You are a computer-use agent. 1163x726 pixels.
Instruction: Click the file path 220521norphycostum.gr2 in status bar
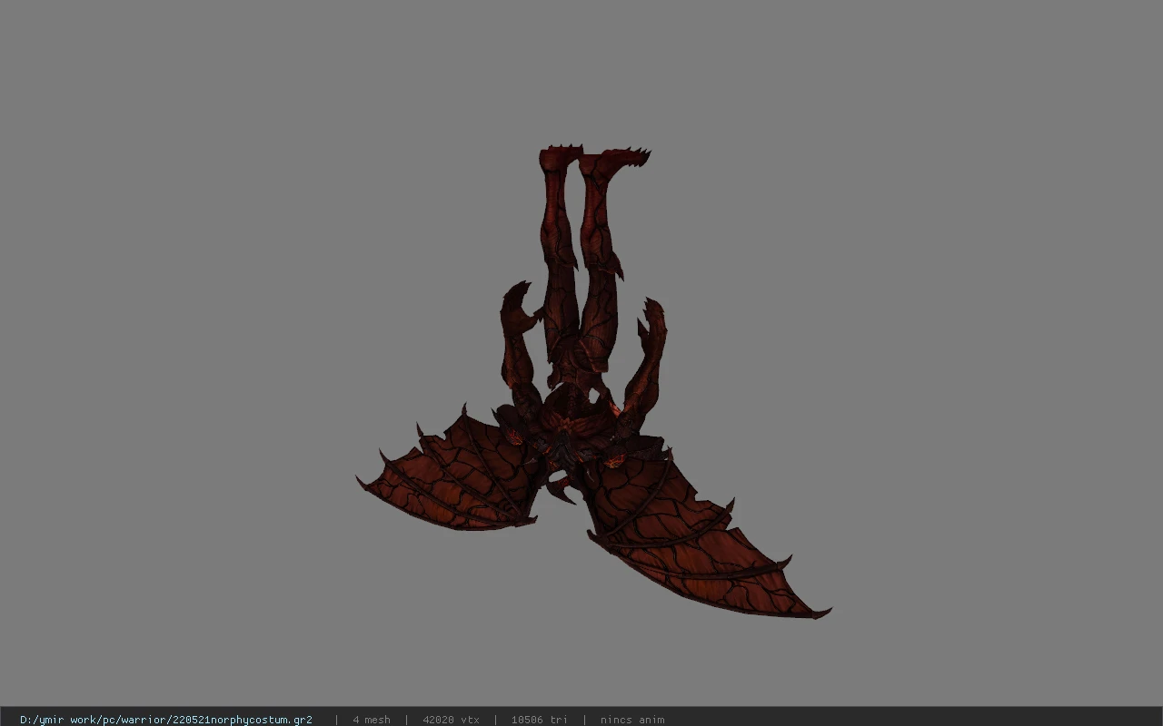point(166,720)
